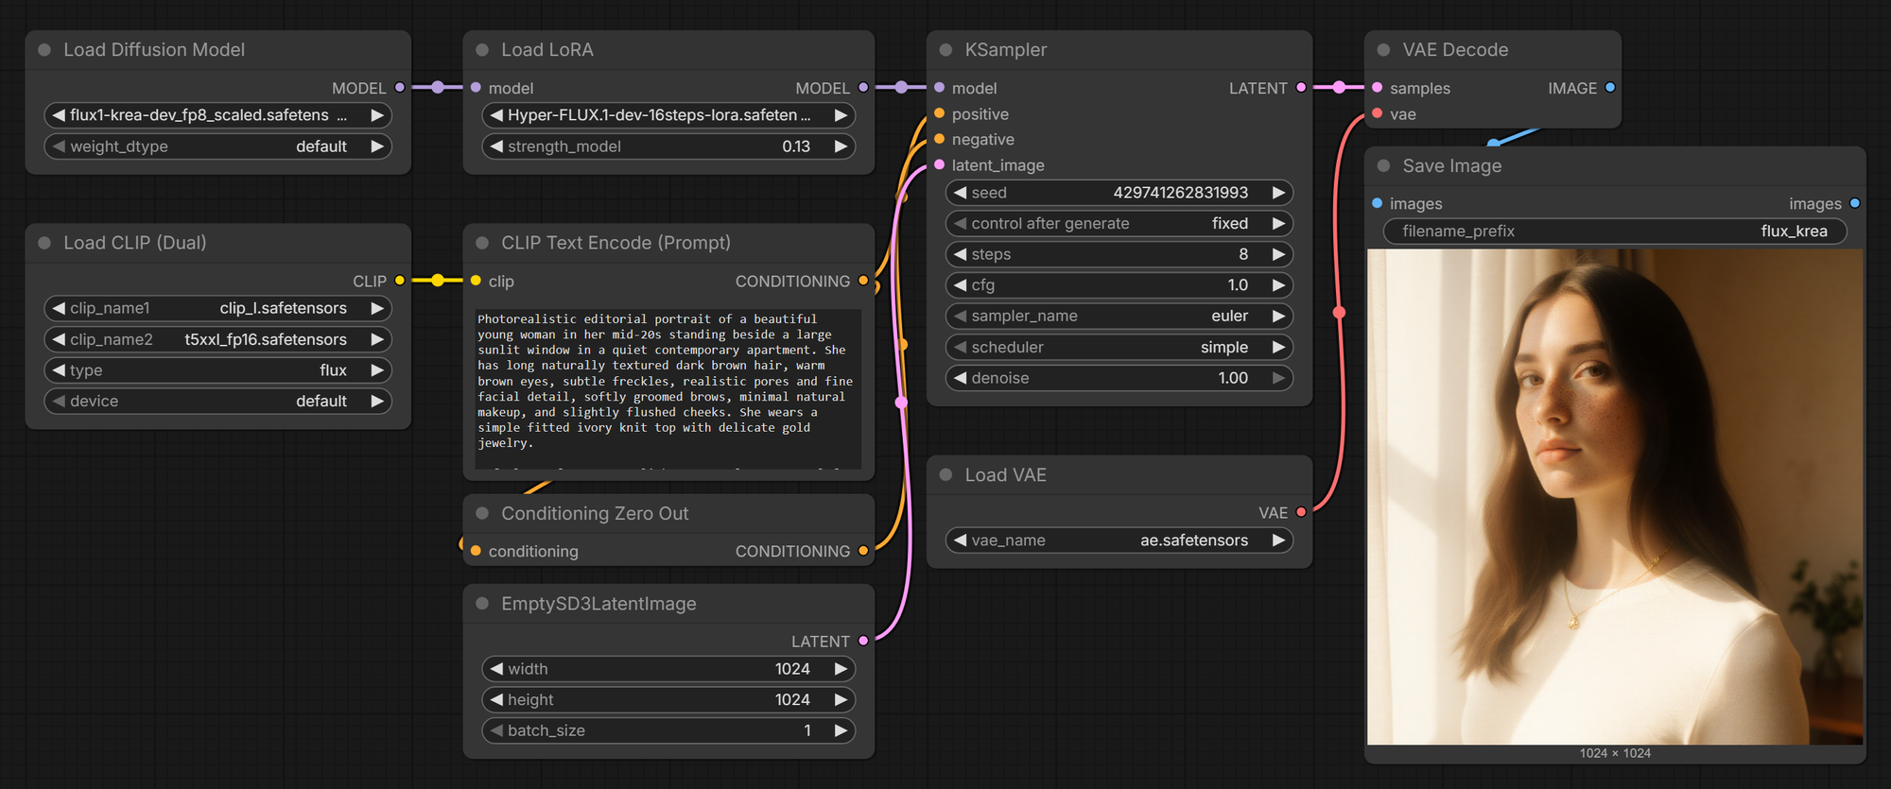Click the LATENT output socket on KSampler
The height and width of the screenshot is (789, 1891).
(x=1301, y=88)
